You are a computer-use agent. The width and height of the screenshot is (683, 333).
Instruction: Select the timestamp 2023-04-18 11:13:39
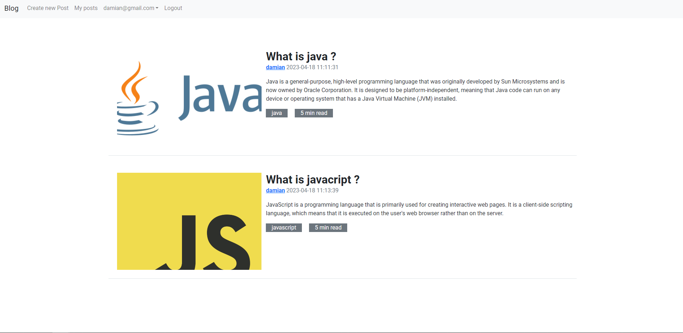pos(312,190)
